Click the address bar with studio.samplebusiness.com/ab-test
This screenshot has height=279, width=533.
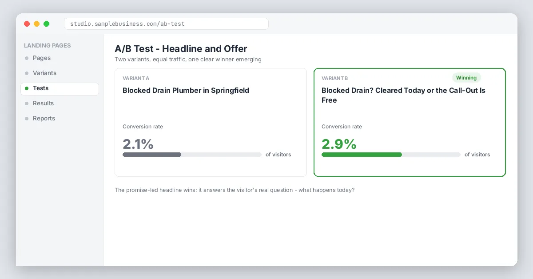pos(166,24)
